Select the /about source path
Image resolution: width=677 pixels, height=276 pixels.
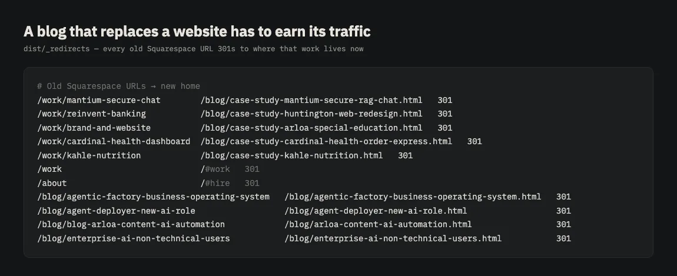click(52, 183)
